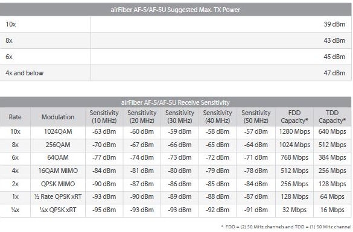Click the TDD Capacity column header
The height and width of the screenshot is (232, 353).
[x=332, y=117]
